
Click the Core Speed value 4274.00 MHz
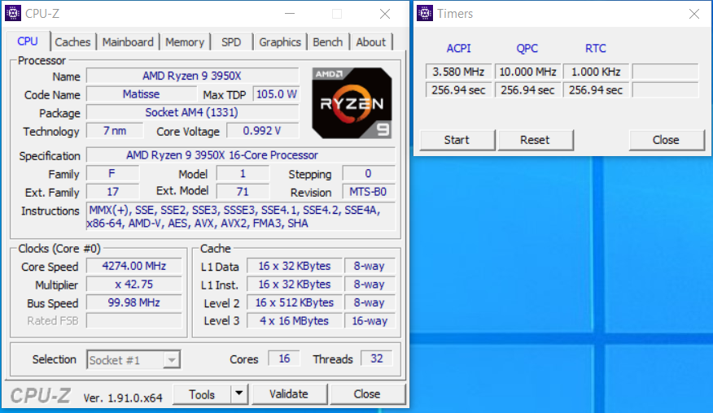pyautogui.click(x=134, y=266)
